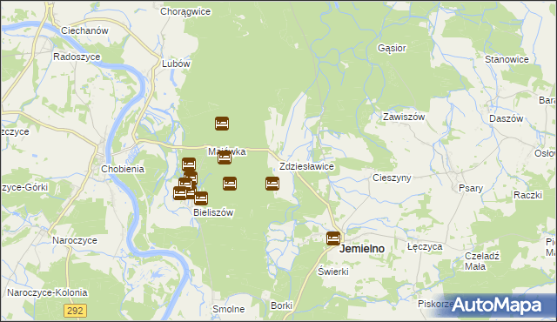The height and width of the screenshot is (322, 557).
Task: Select the Jemielno town label
Action: [362, 249]
